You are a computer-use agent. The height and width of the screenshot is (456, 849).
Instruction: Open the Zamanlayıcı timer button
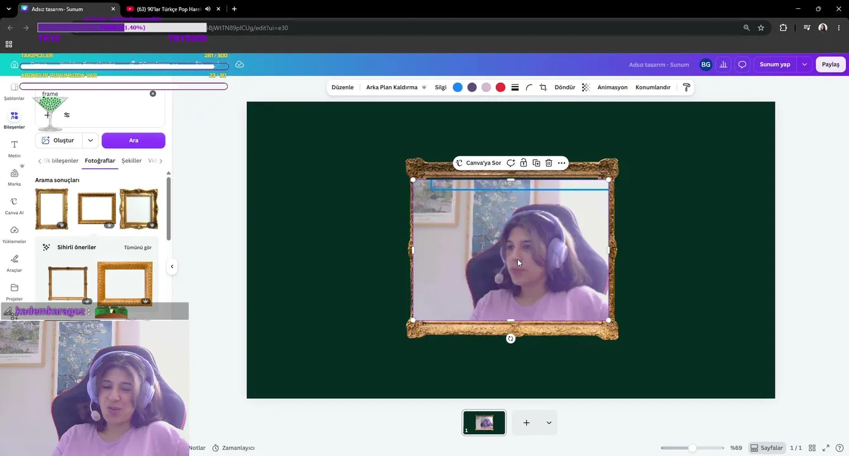pyautogui.click(x=233, y=448)
